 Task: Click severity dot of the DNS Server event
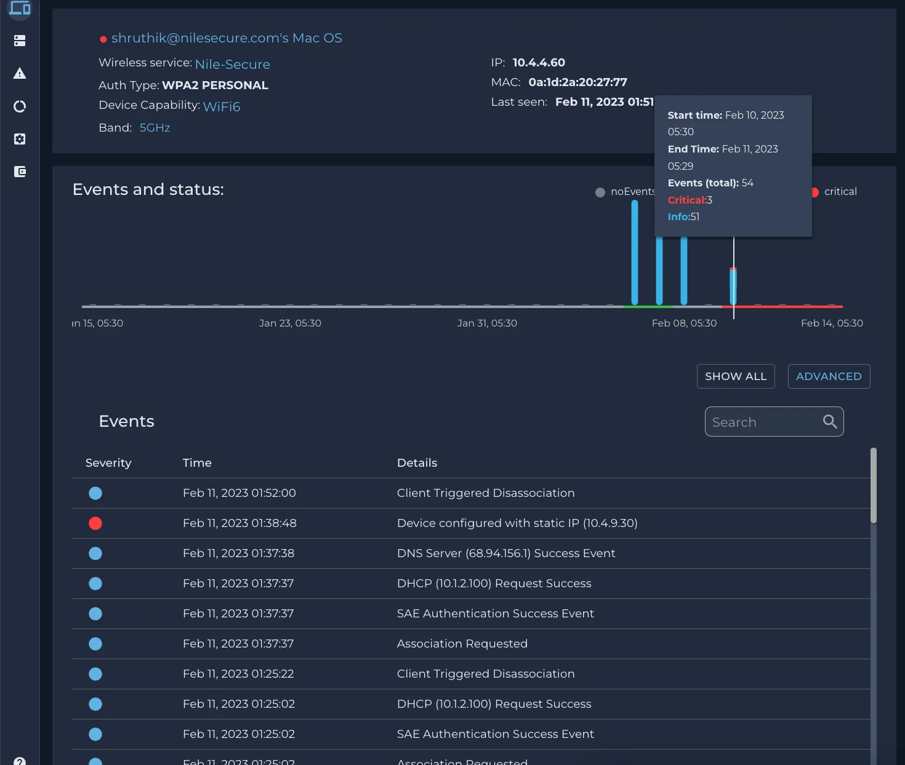point(95,553)
